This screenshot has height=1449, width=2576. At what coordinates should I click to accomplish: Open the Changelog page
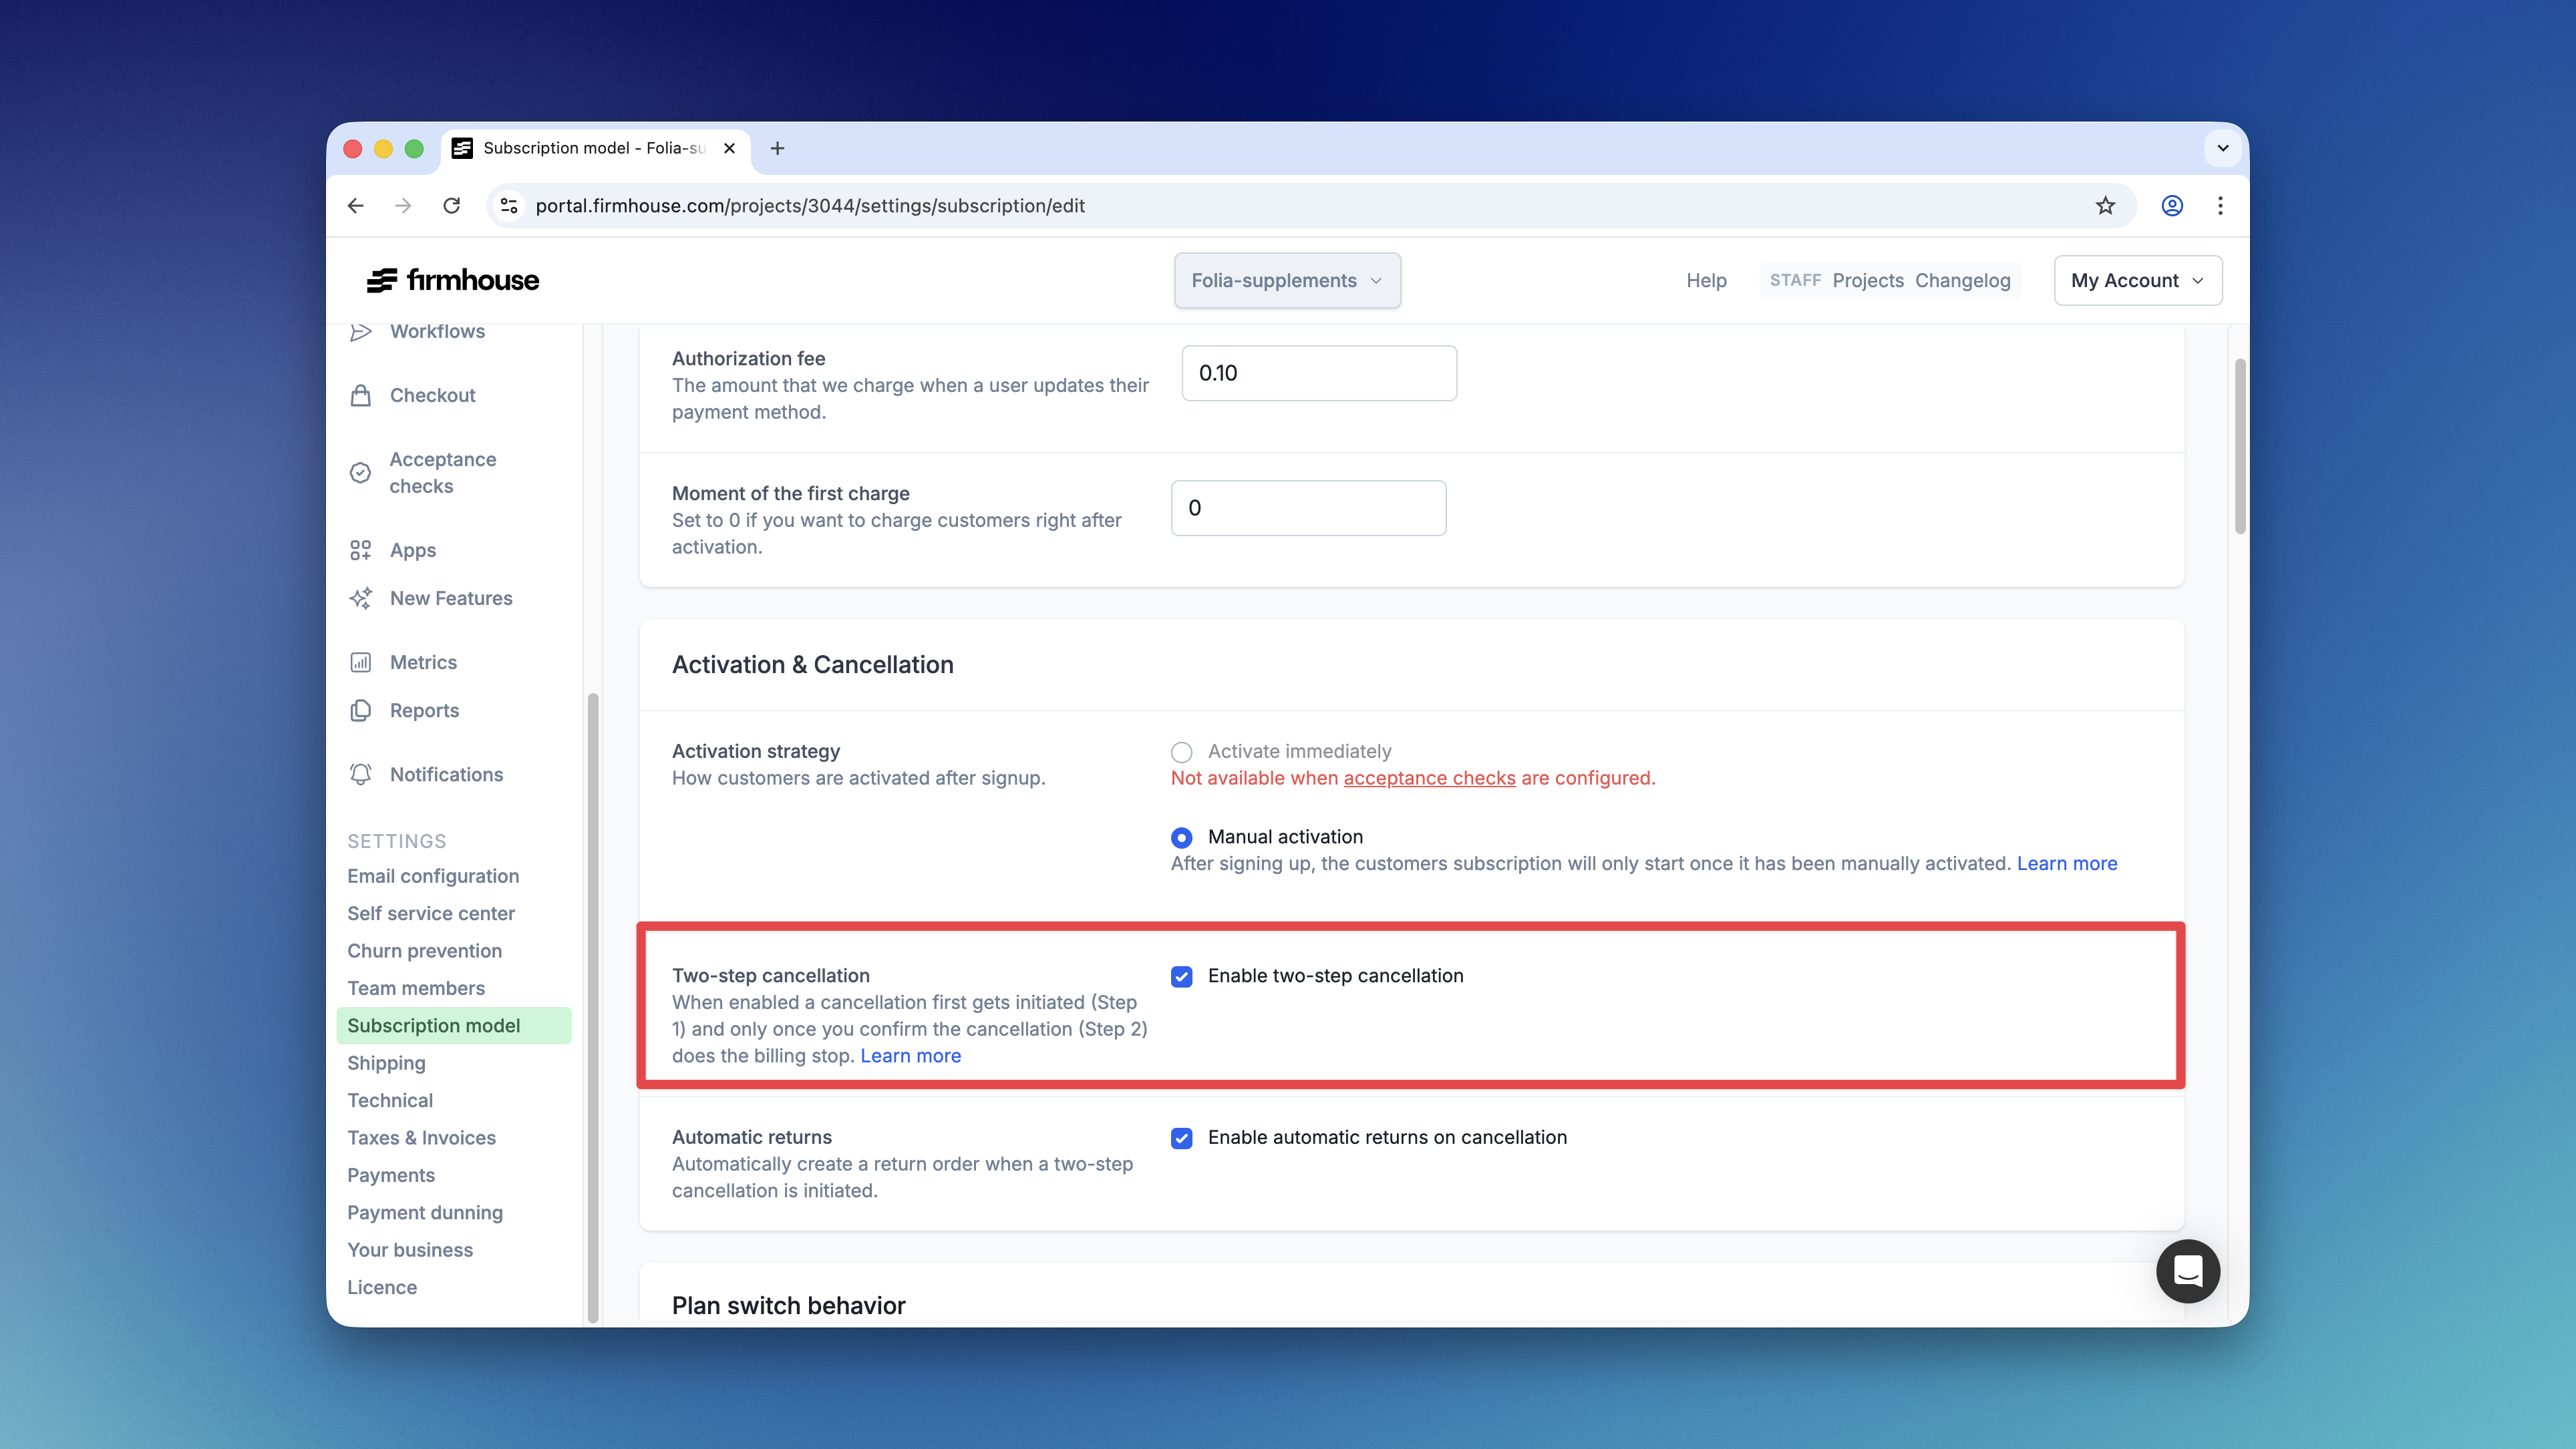1963,281
